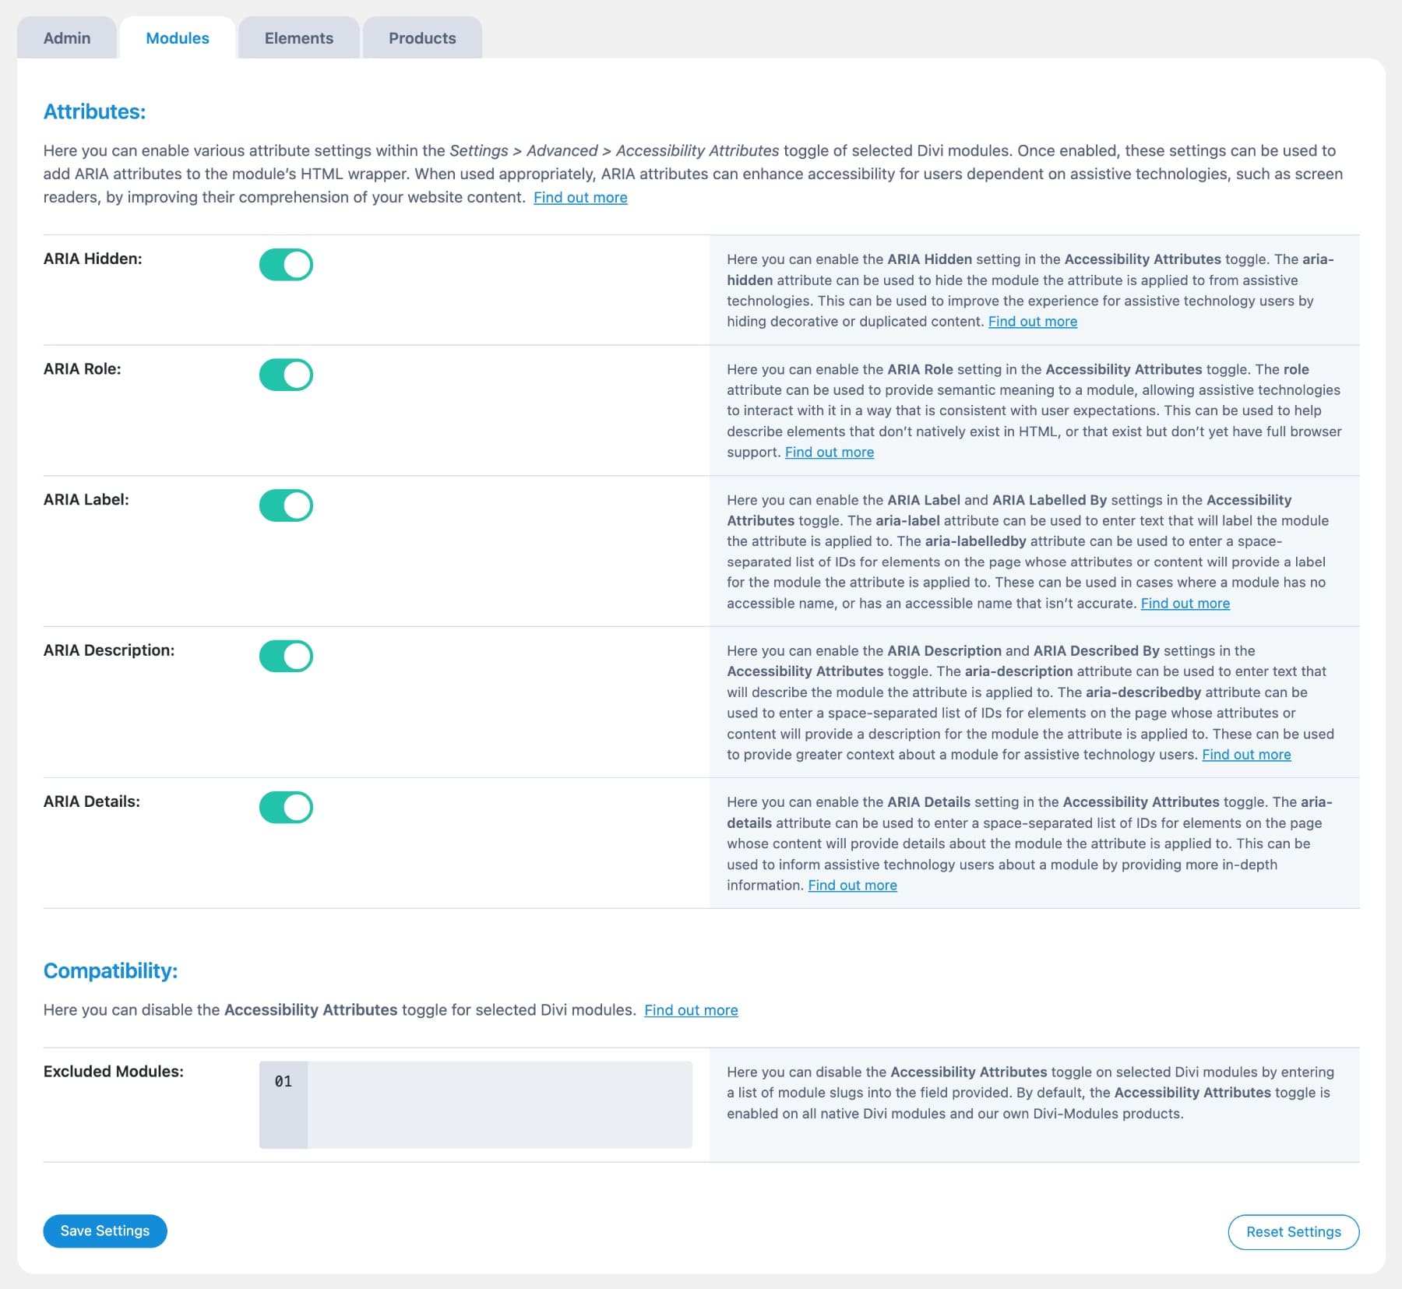1402x1289 pixels.
Task: Open the Compatibility Find out more link
Action: click(690, 1009)
